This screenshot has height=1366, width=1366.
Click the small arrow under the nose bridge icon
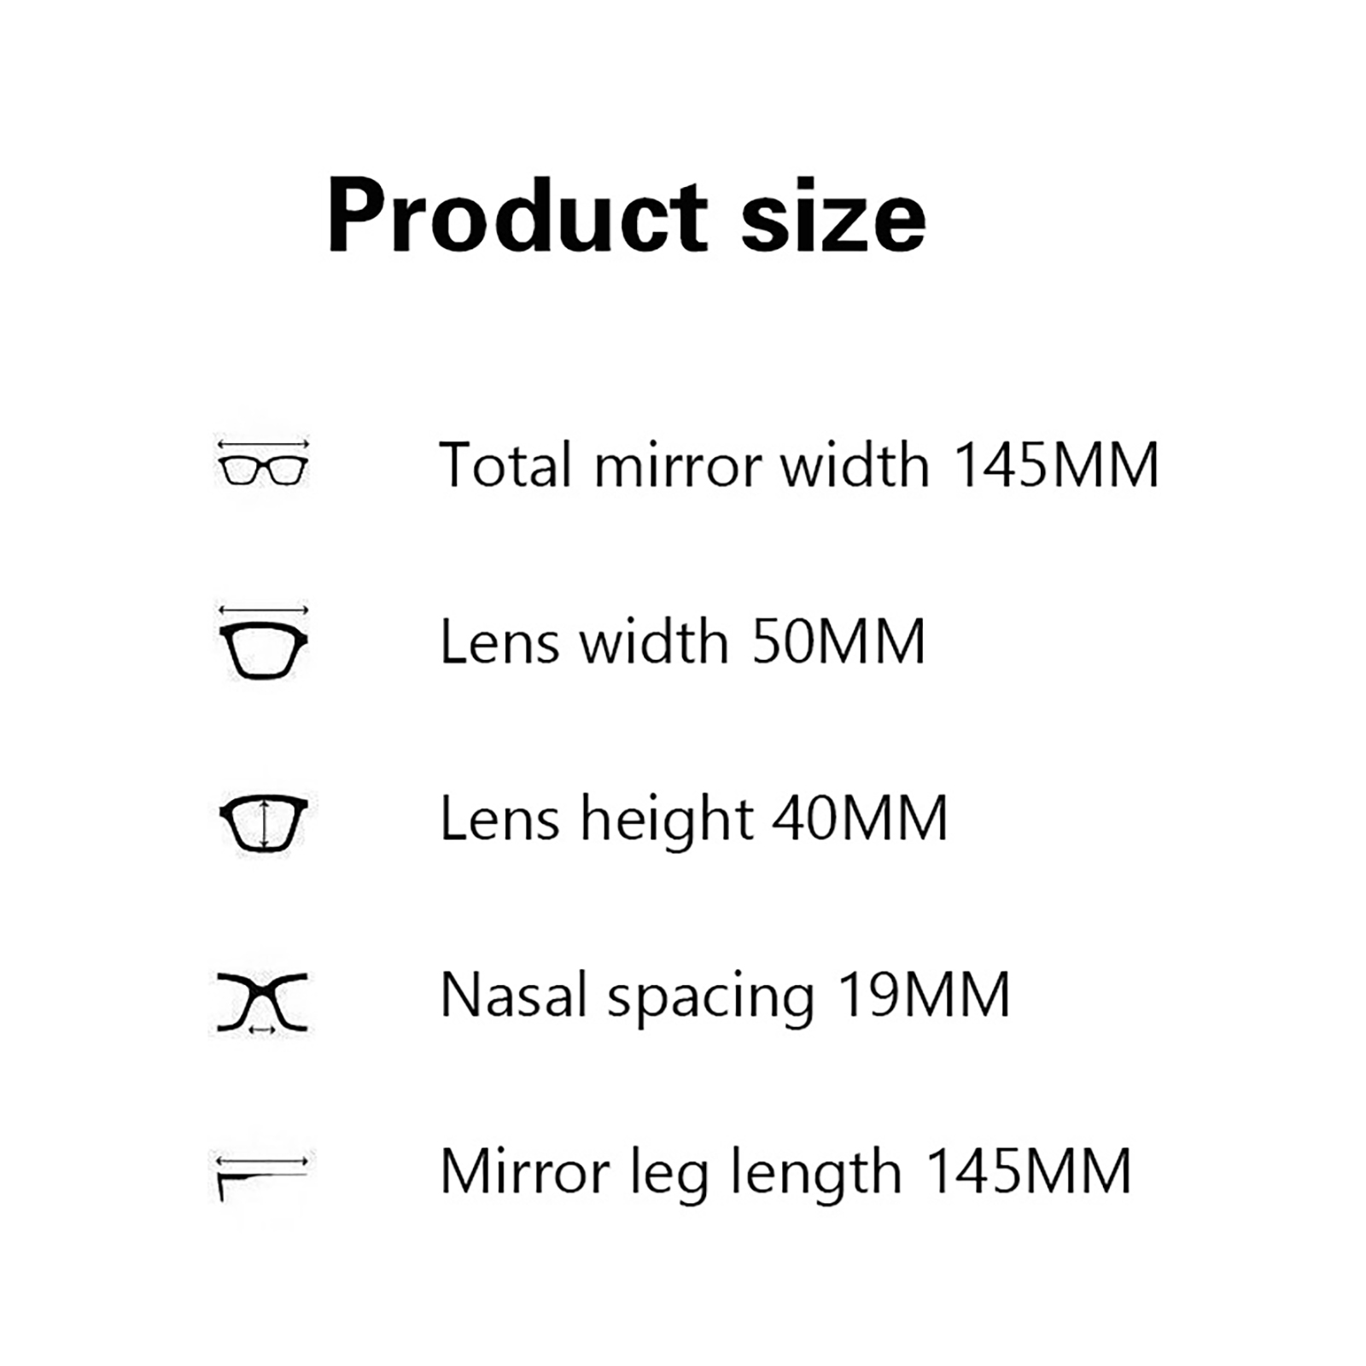261,1030
